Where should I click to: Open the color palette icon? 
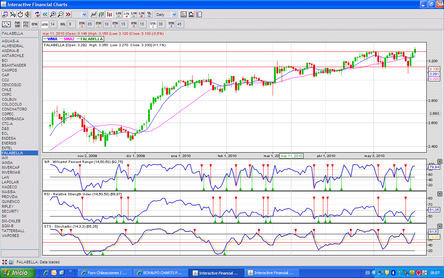click(x=191, y=15)
